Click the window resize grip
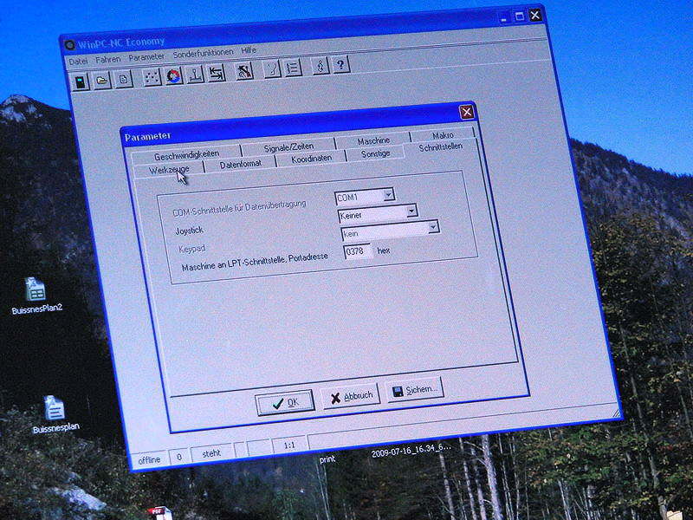Screen dimensions: 693x520 point(615,413)
